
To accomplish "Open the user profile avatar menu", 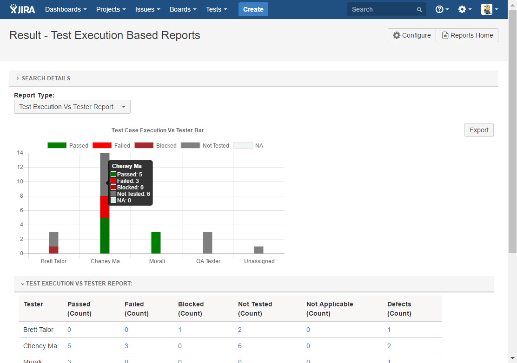I will click(x=489, y=9).
